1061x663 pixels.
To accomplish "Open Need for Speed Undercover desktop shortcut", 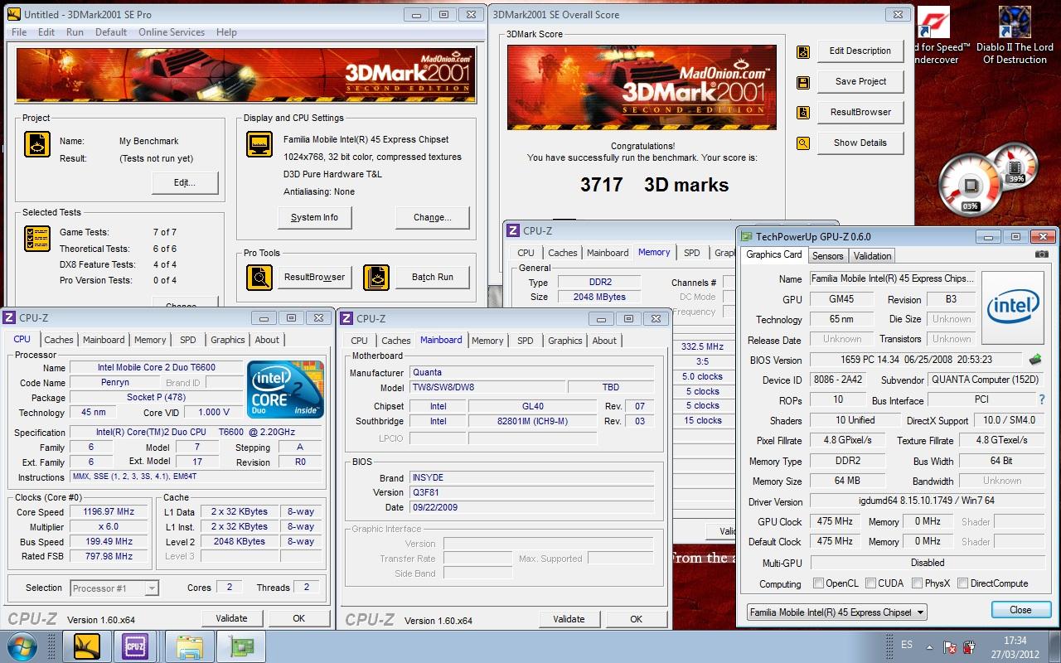I will 937,36.
